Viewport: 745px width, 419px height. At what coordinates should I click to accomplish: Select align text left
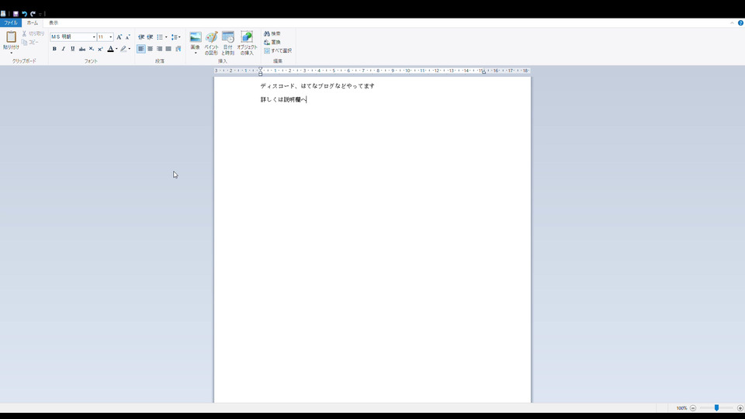(x=141, y=49)
